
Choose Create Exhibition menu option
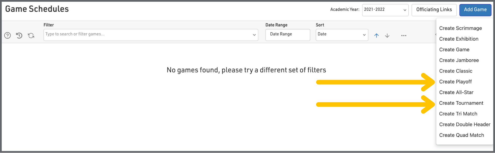click(459, 39)
